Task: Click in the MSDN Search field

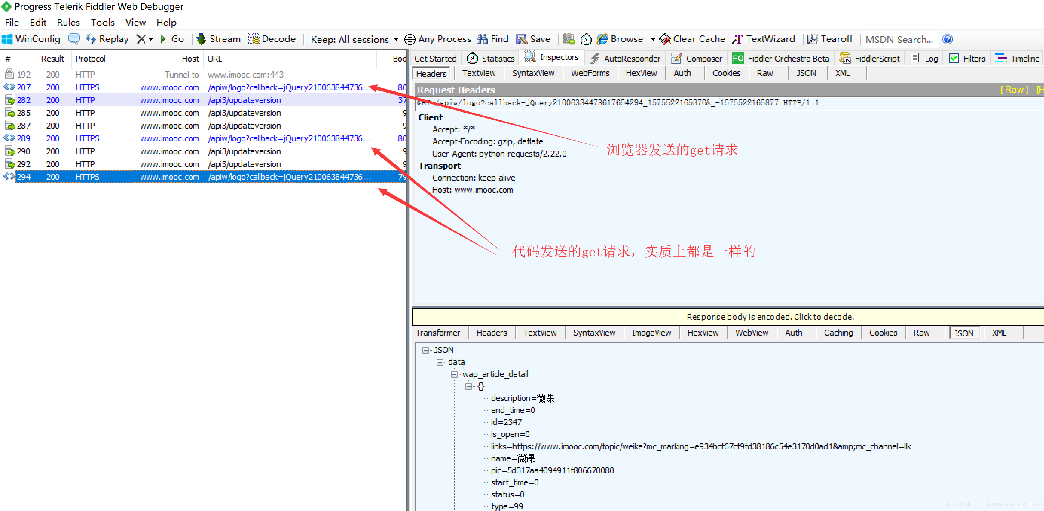Action: (899, 40)
